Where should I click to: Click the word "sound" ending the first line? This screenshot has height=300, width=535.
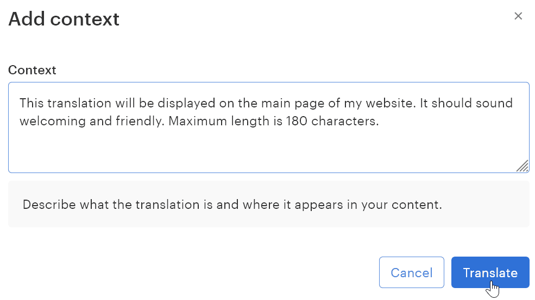coord(495,103)
